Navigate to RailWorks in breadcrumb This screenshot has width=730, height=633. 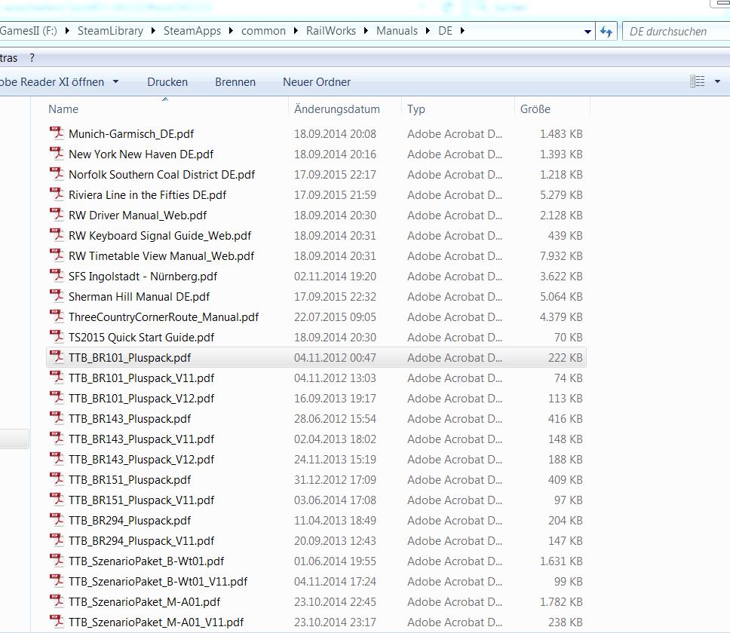[x=330, y=31]
